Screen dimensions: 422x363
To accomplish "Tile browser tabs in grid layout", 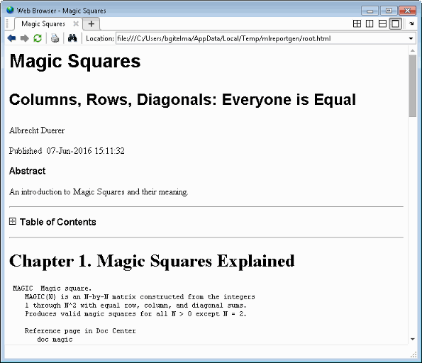I will coord(357,24).
